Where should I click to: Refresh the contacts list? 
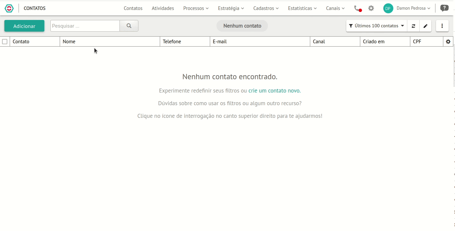(413, 26)
